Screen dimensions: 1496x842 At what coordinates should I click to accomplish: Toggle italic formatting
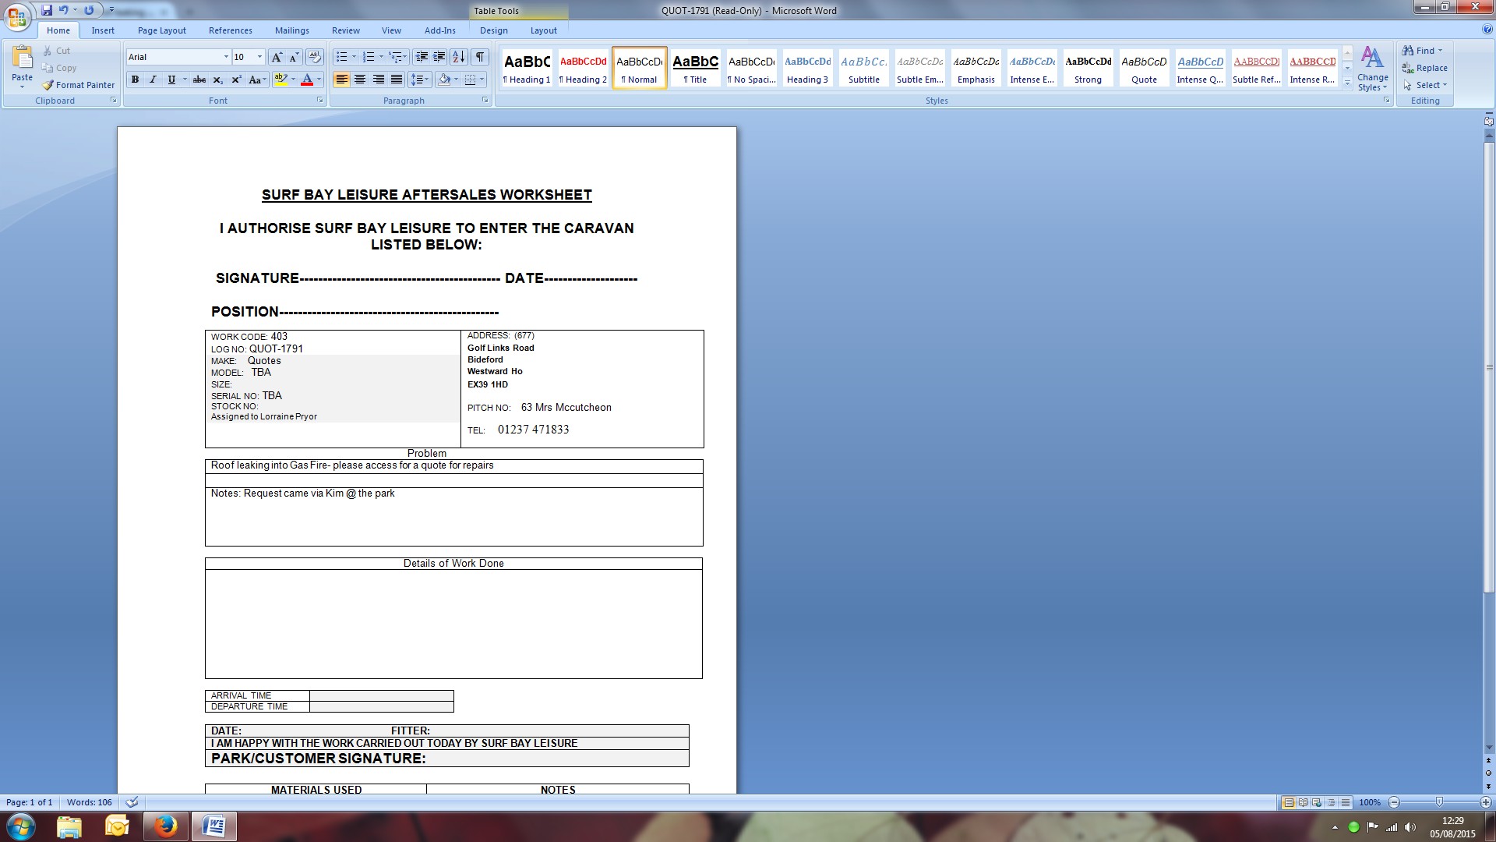point(153,80)
